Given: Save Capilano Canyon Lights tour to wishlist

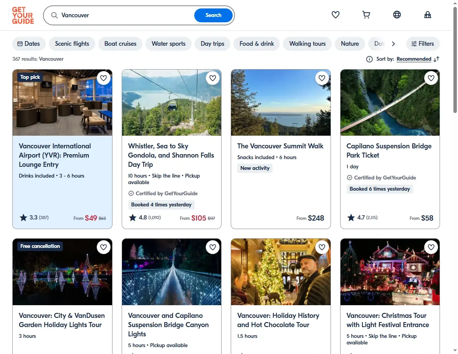Looking at the screenshot, I should tap(213, 247).
